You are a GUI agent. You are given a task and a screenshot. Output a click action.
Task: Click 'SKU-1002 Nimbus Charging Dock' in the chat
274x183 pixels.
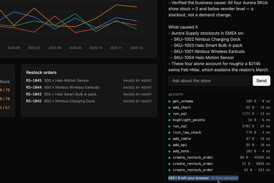[207, 39]
